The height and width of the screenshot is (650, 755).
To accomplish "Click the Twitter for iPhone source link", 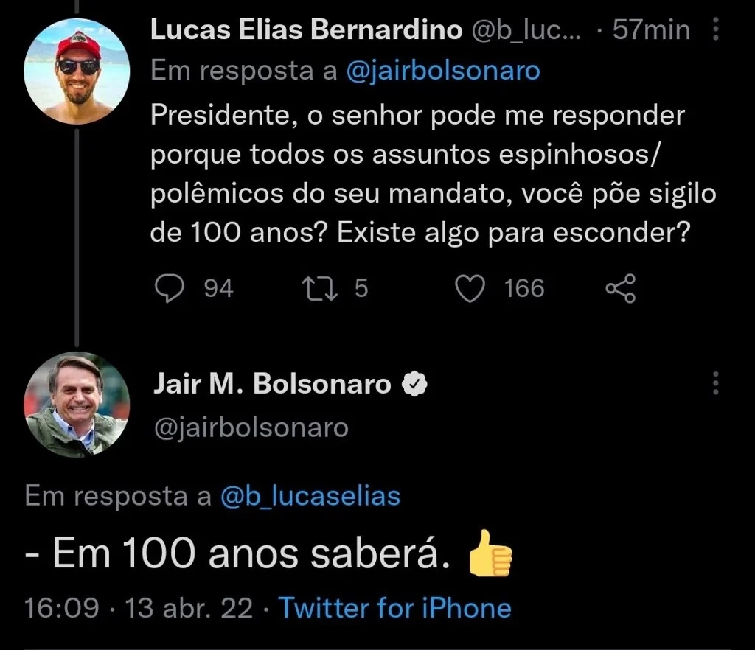I will (394, 608).
